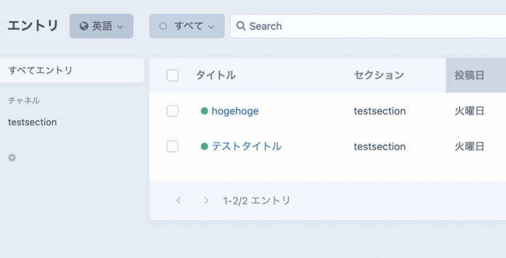
Task: Go to next page with right arrow
Action: pos(206,200)
